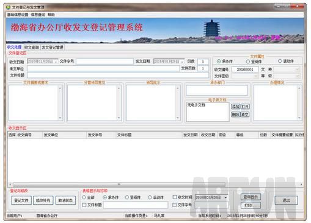Click the 发文单位 column header
The width and height of the screenshot is (311, 223).
tap(65, 135)
